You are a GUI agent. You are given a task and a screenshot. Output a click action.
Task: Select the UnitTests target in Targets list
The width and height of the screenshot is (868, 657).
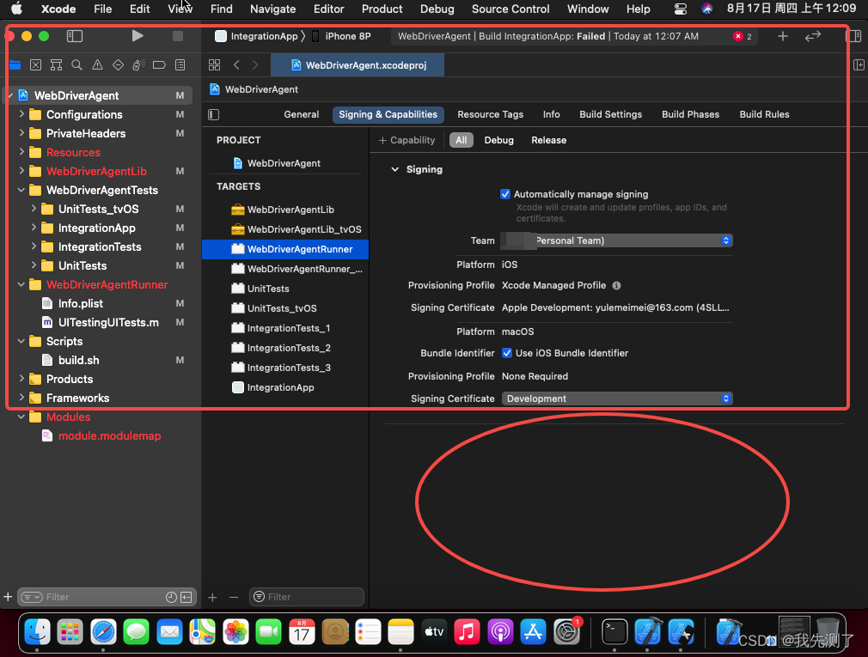point(248,289)
